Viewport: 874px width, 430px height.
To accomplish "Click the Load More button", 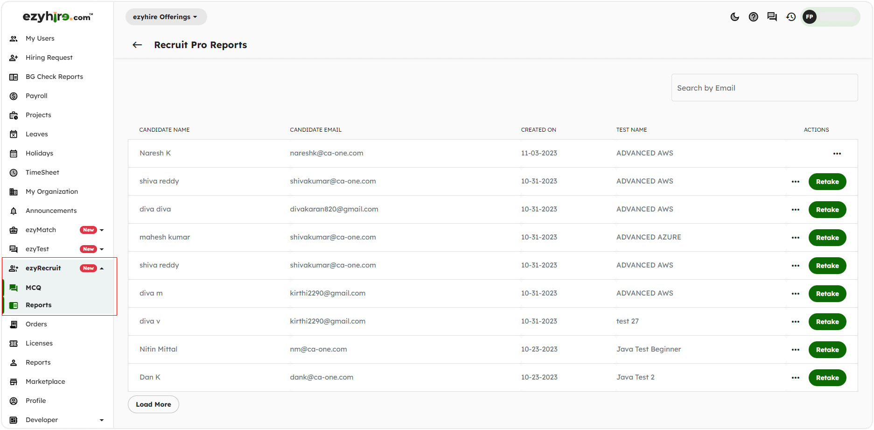I will pyautogui.click(x=154, y=404).
